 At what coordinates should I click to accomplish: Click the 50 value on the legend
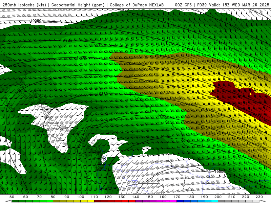12,197
